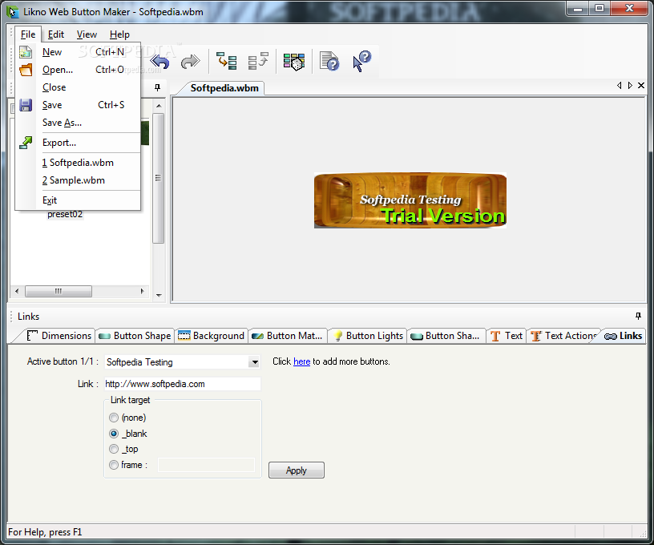Pin the left presets panel

coord(157,87)
